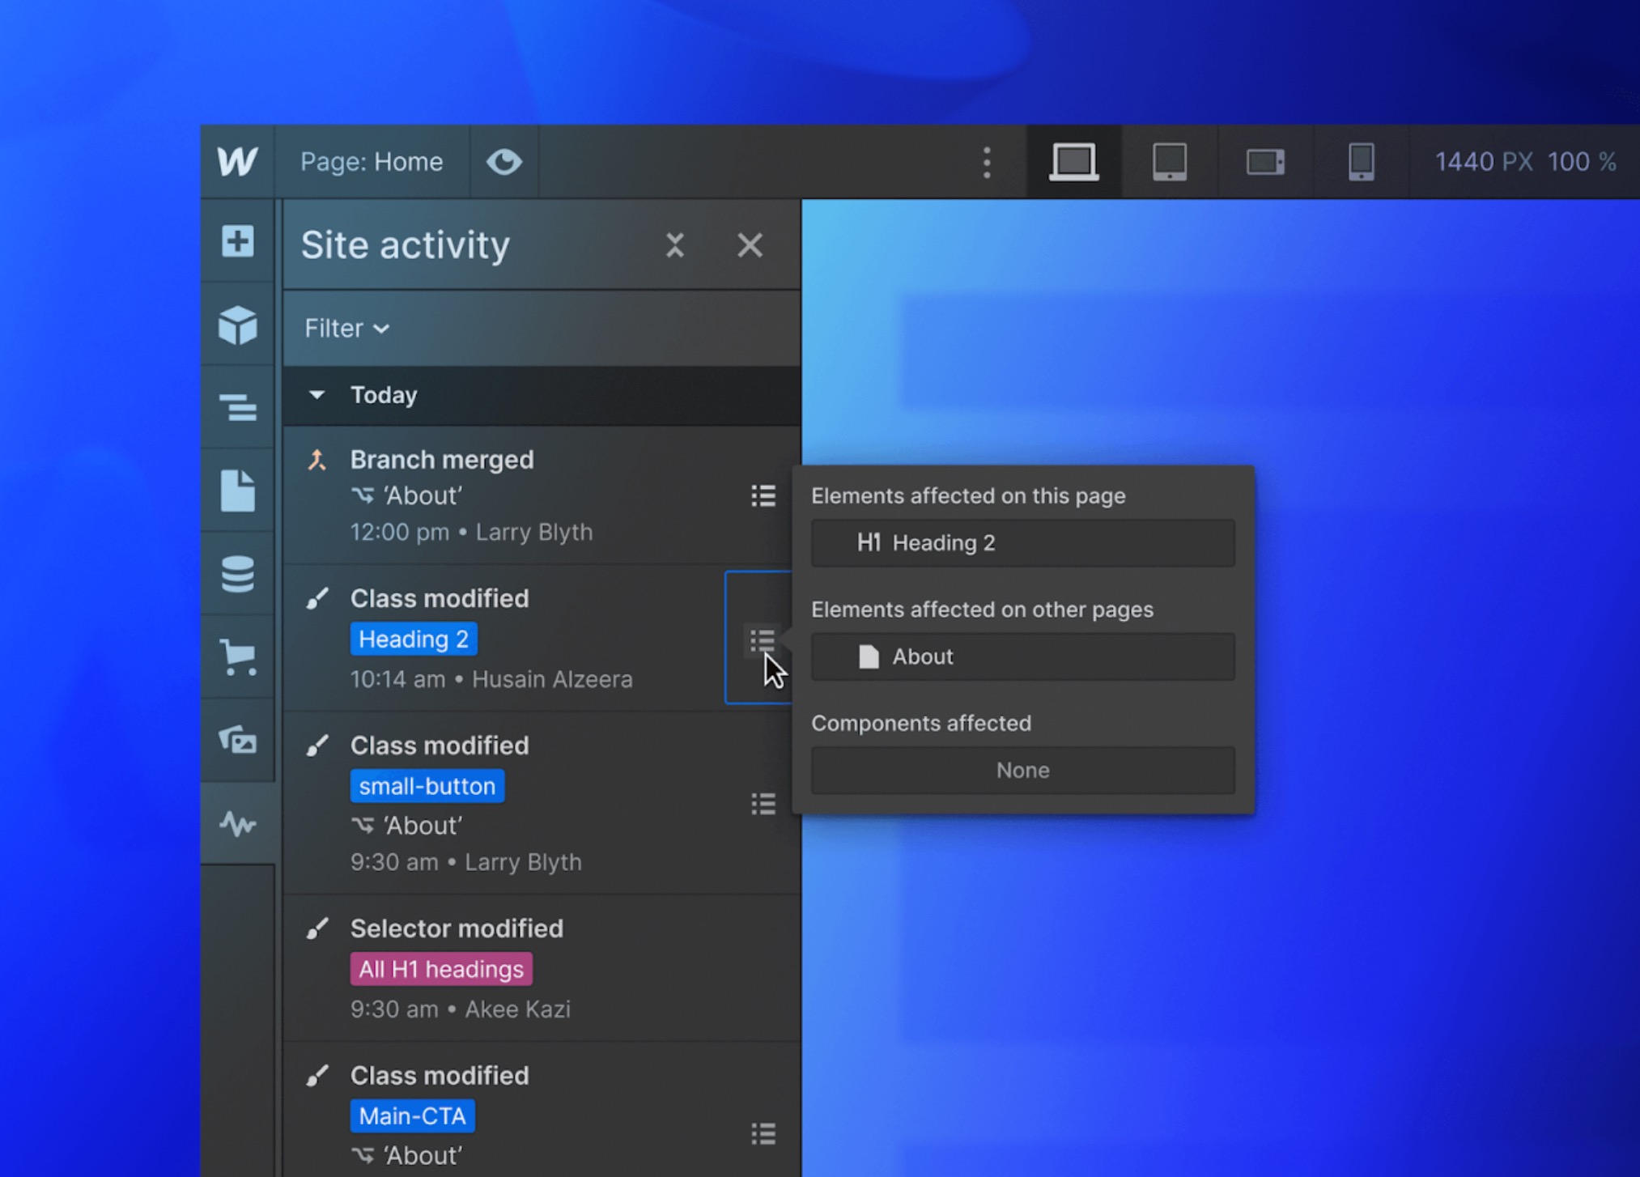The image size is (1640, 1177).
Task: Open the Ecommerce cart panel
Action: pyautogui.click(x=237, y=656)
